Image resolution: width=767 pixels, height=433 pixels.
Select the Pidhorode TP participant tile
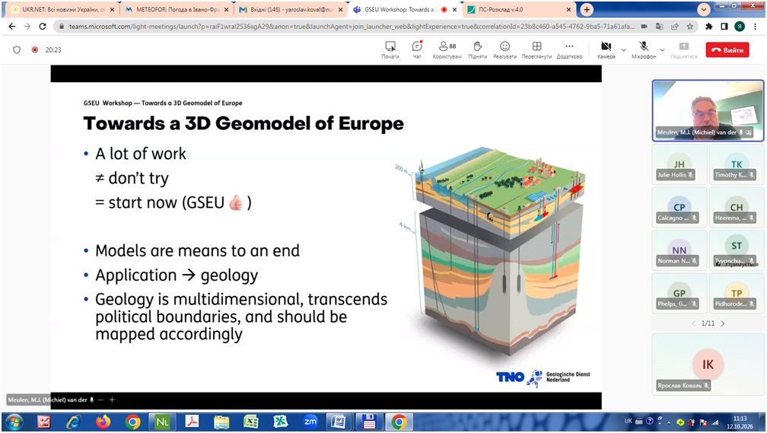point(737,294)
